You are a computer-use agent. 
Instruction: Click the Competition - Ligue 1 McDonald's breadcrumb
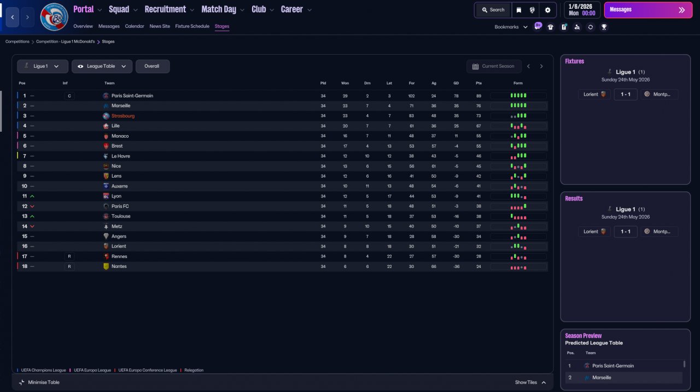(66, 42)
